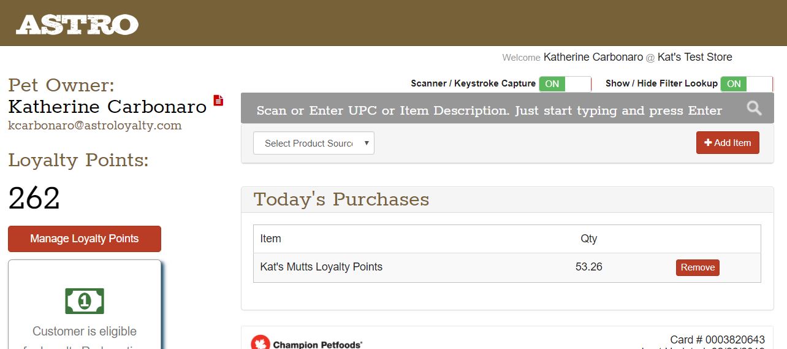Click the Katherine Carbonaro name in welcome bar
The image size is (787, 349).
593,57
